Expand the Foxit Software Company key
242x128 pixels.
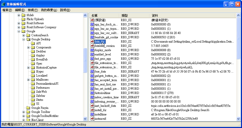(19, 27)
